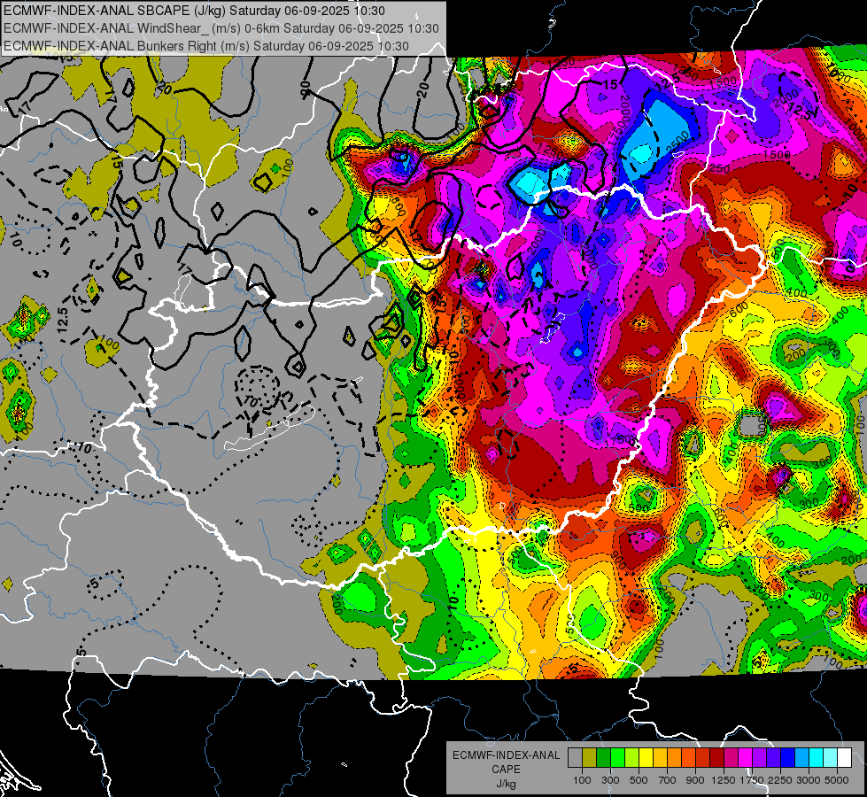This screenshot has width=867, height=797.
Task: Select the cyan legend swatch after 3000
Action: [817, 758]
